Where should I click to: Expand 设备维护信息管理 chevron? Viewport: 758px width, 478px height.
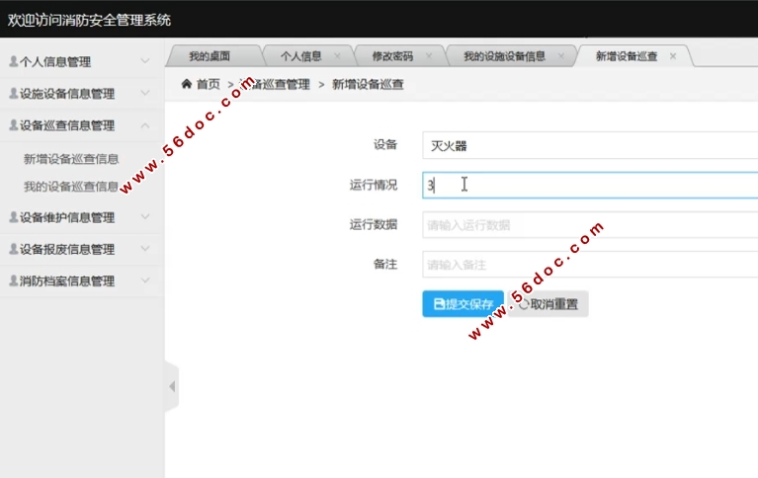click(x=145, y=216)
